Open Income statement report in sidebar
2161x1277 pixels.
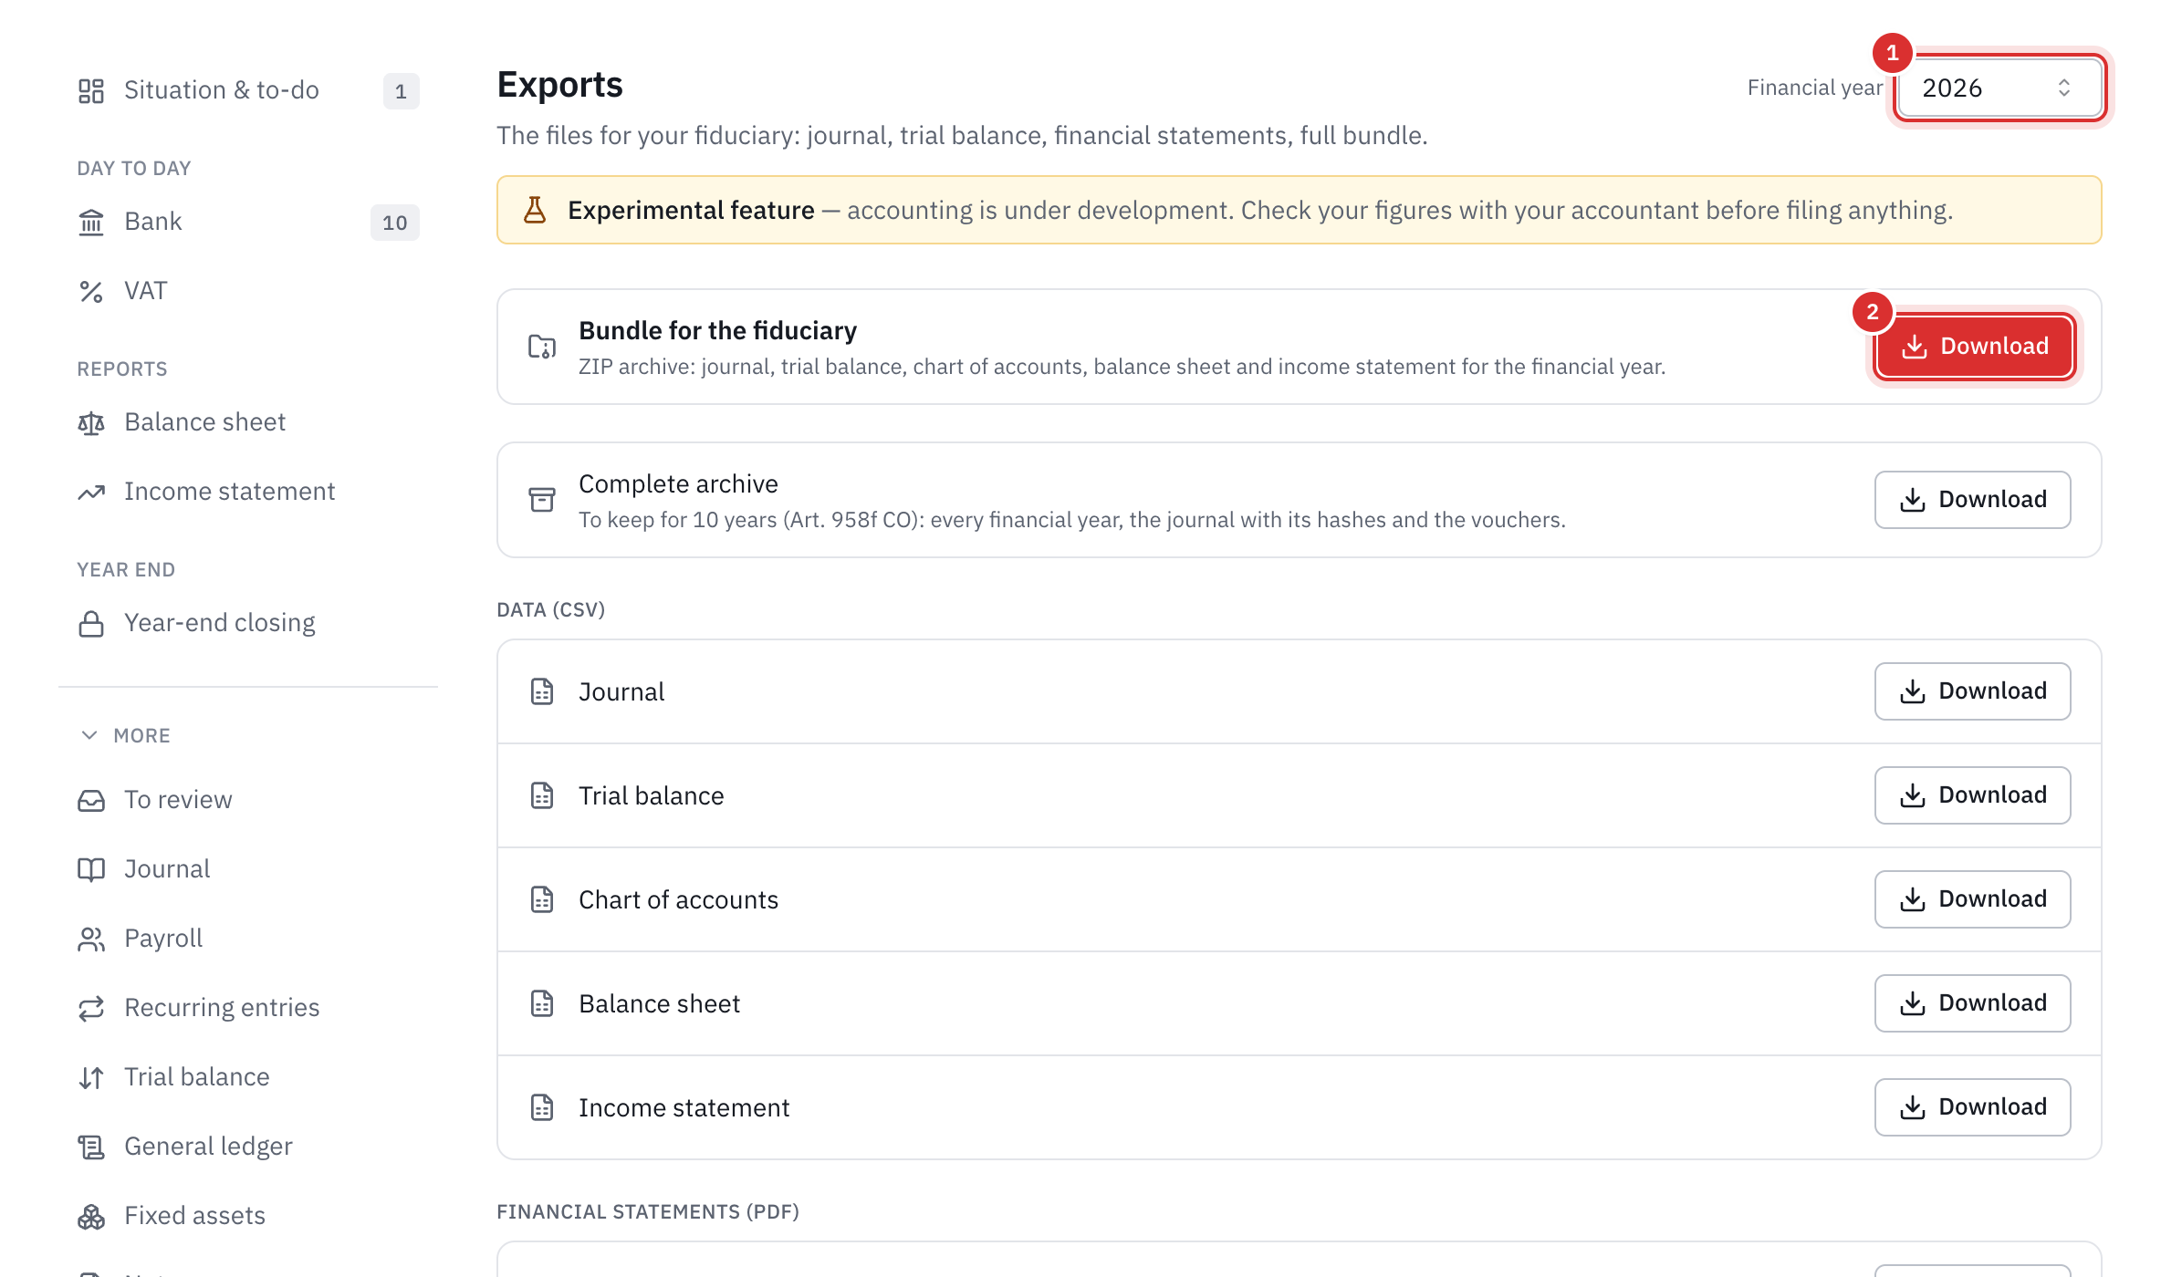pos(247,492)
